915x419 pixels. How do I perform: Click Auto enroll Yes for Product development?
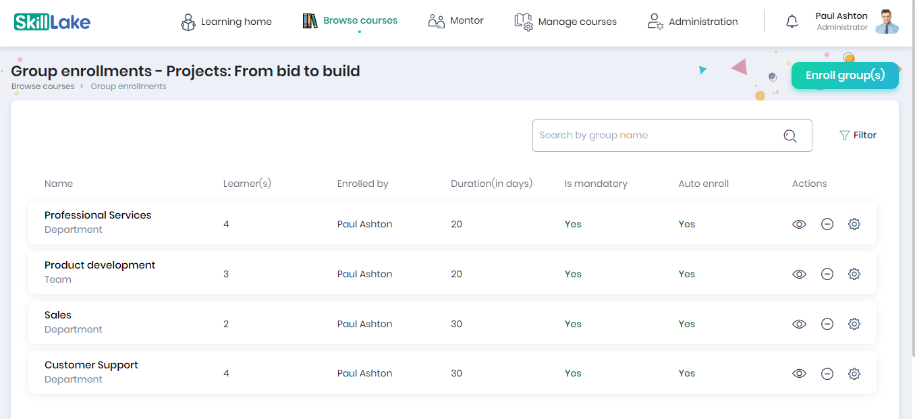point(687,274)
